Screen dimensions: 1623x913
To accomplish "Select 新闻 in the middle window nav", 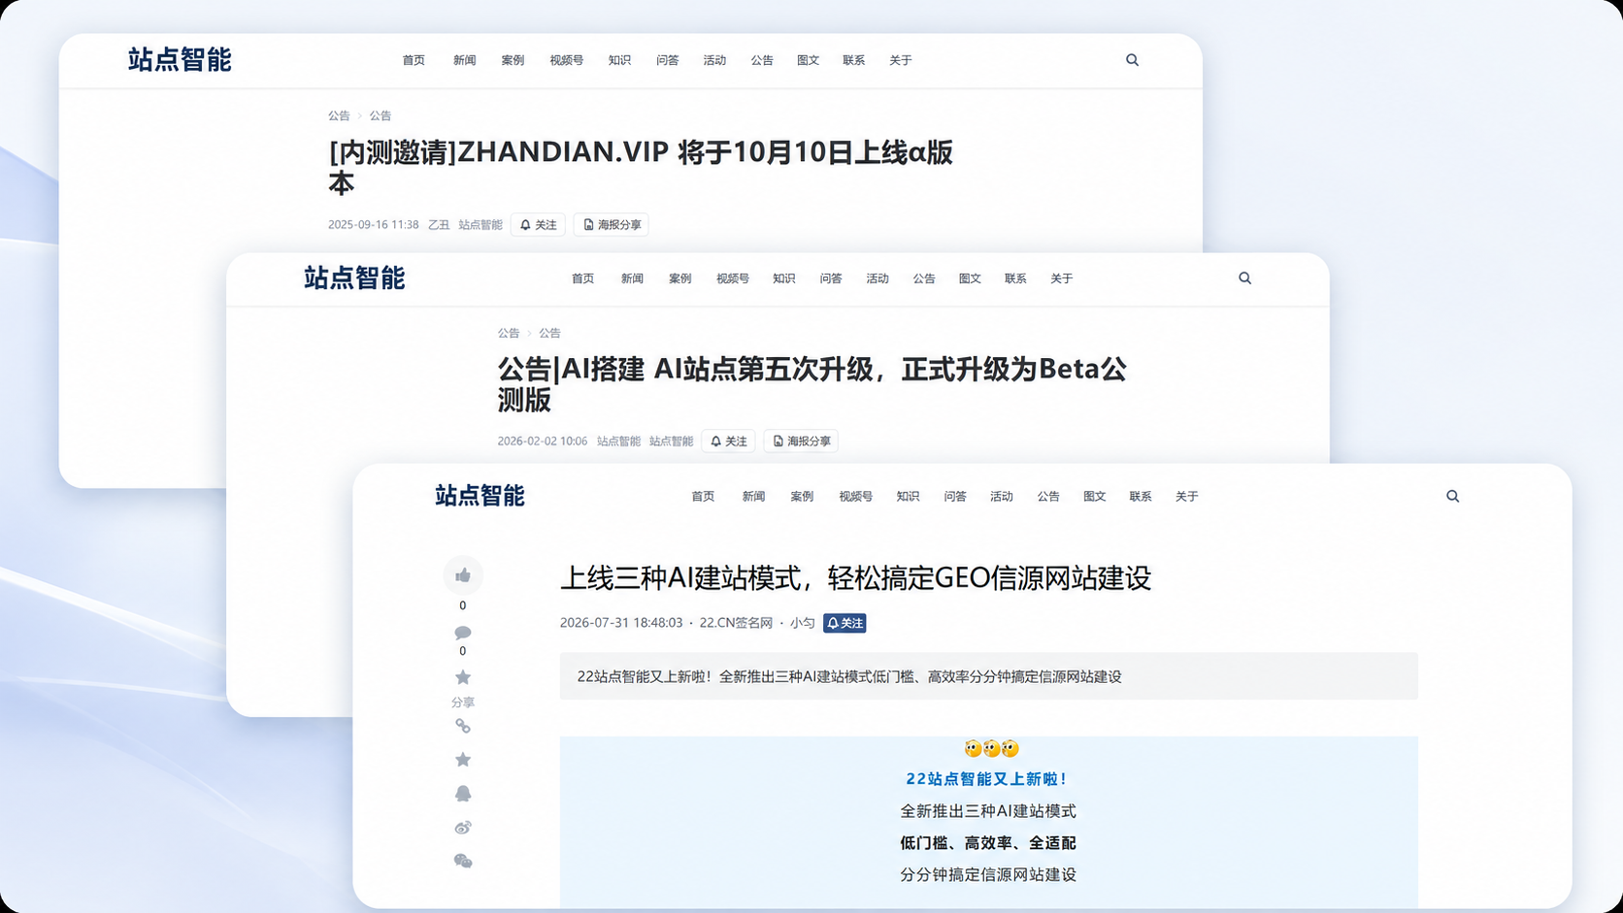I will point(632,278).
